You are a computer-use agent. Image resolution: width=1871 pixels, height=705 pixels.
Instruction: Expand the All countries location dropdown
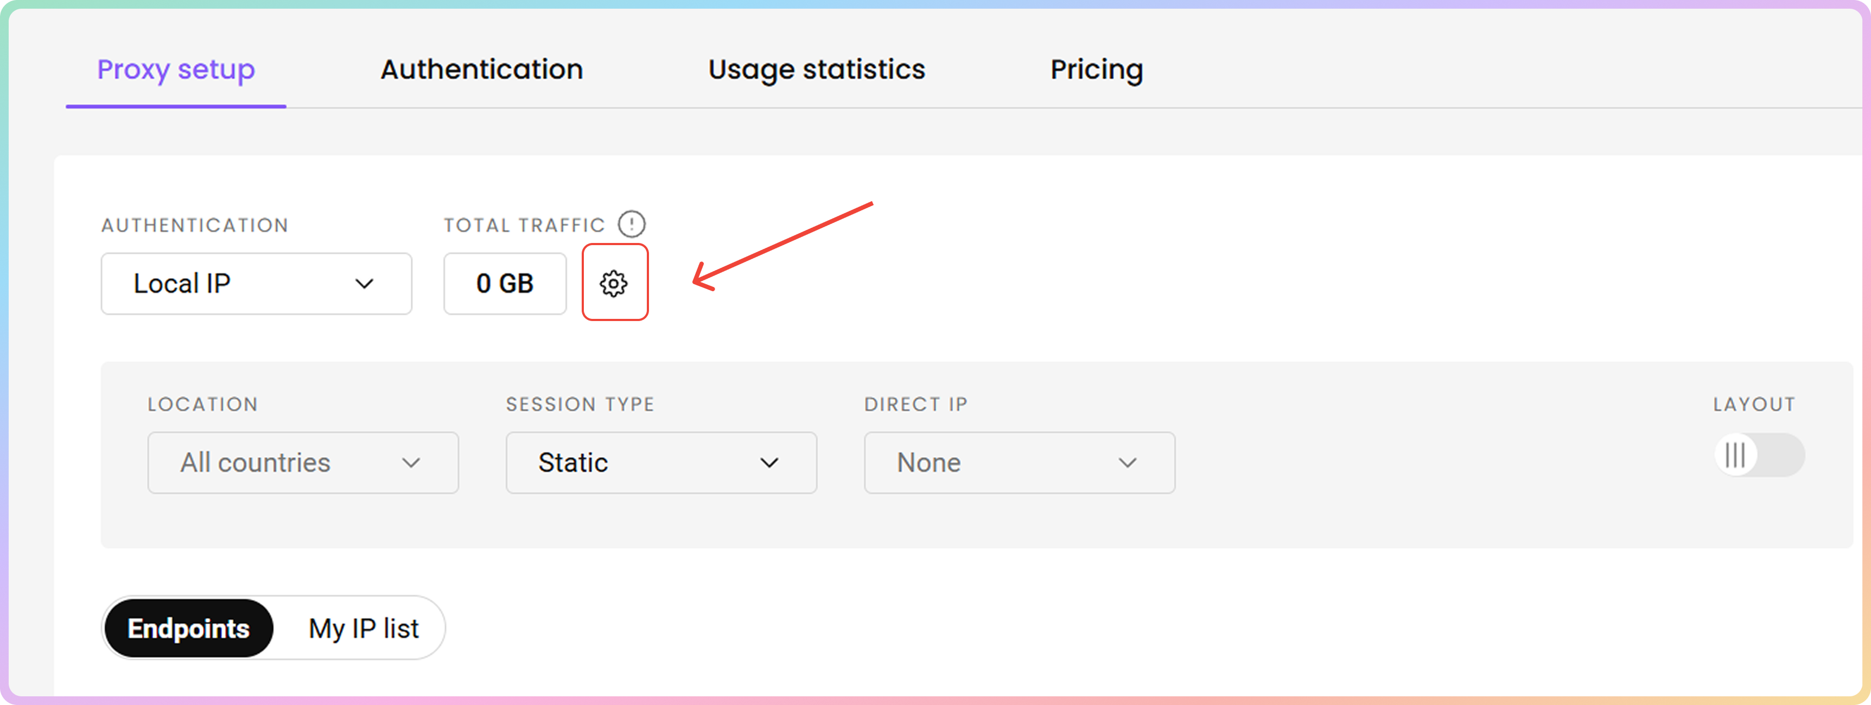pyautogui.click(x=302, y=463)
